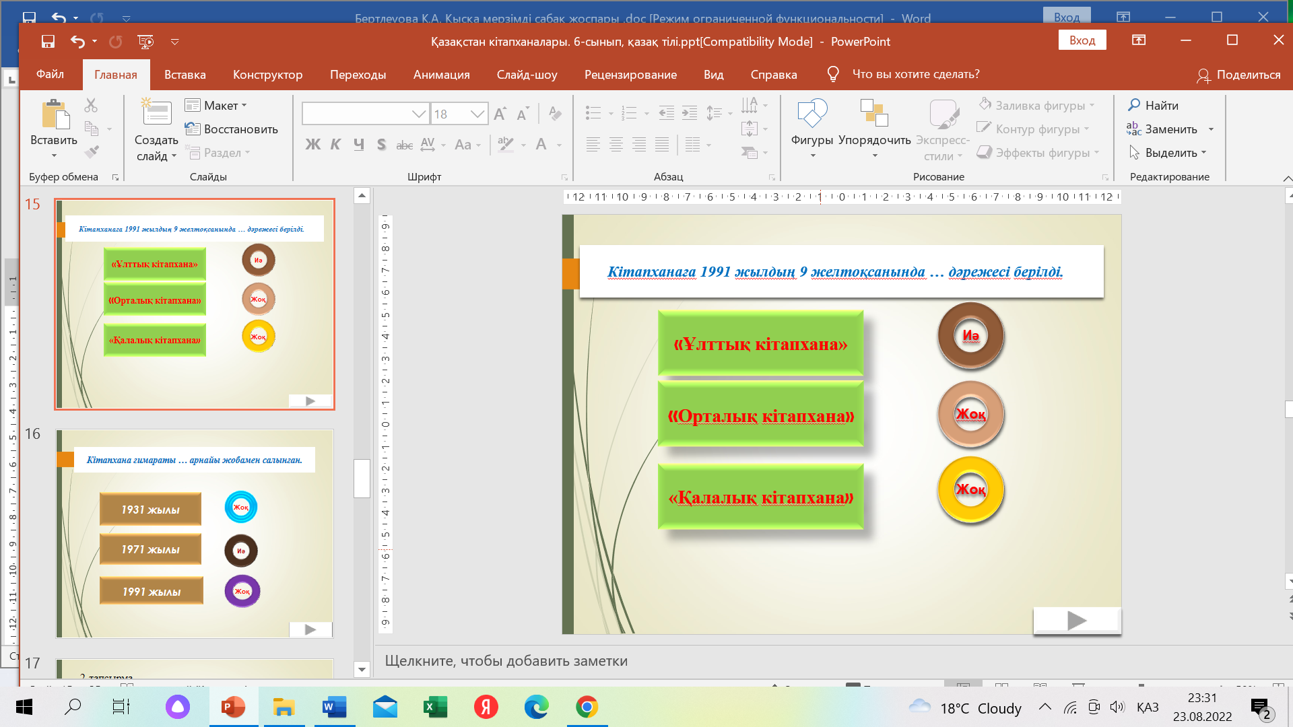This screenshot has height=727, width=1293.
Task: Open the Animation (Анимация) tab
Action: coord(441,75)
